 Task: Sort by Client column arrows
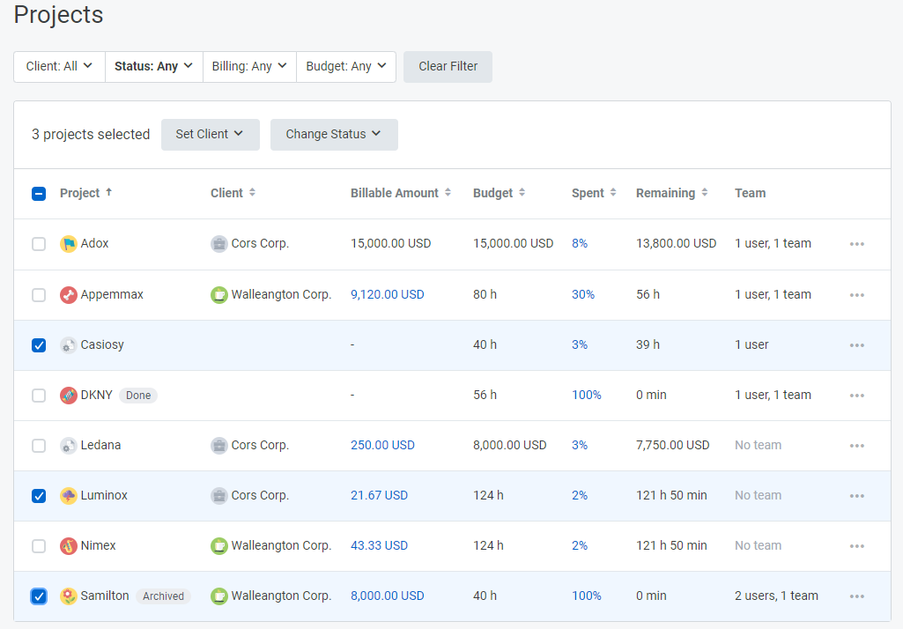coord(252,192)
